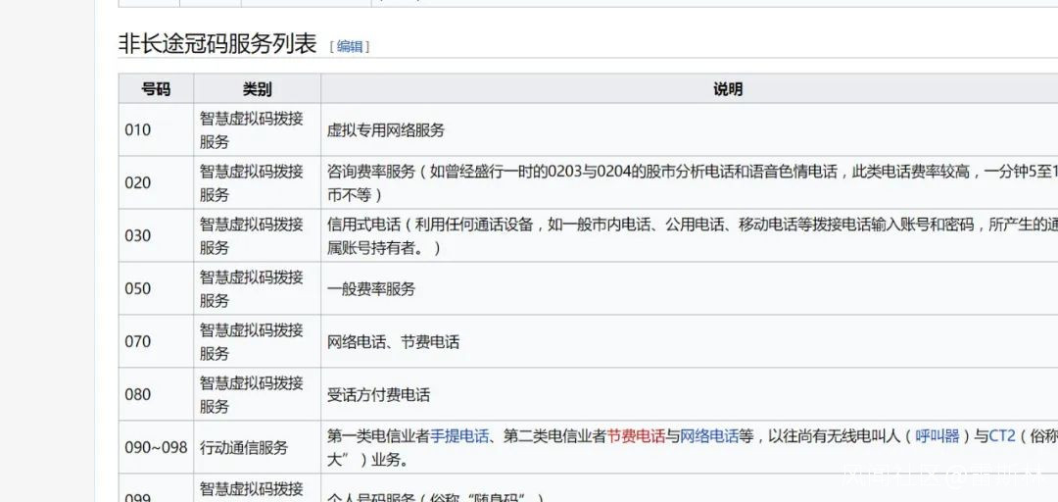Open the 网络电话 link in row 090~098
The image size is (1058, 502).
[709, 436]
